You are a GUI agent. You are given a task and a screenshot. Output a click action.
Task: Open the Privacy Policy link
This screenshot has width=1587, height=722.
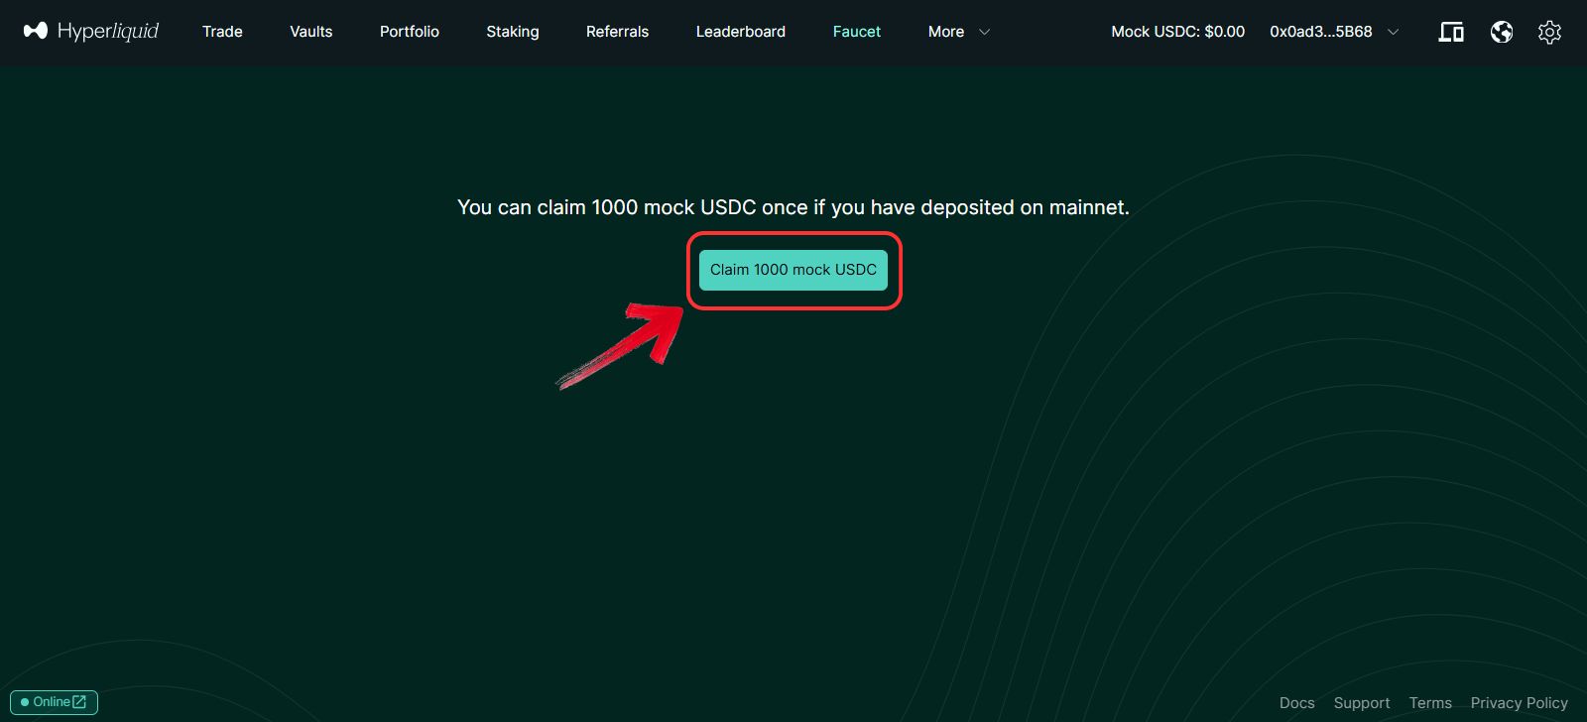pos(1520,703)
